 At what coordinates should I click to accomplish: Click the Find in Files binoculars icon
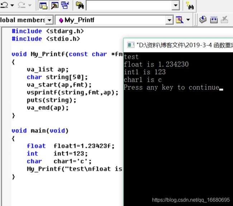[x=80, y=5]
